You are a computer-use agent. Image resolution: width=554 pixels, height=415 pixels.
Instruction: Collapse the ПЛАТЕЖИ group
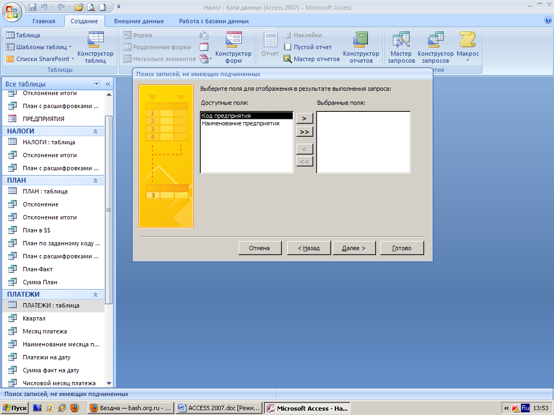pos(95,294)
